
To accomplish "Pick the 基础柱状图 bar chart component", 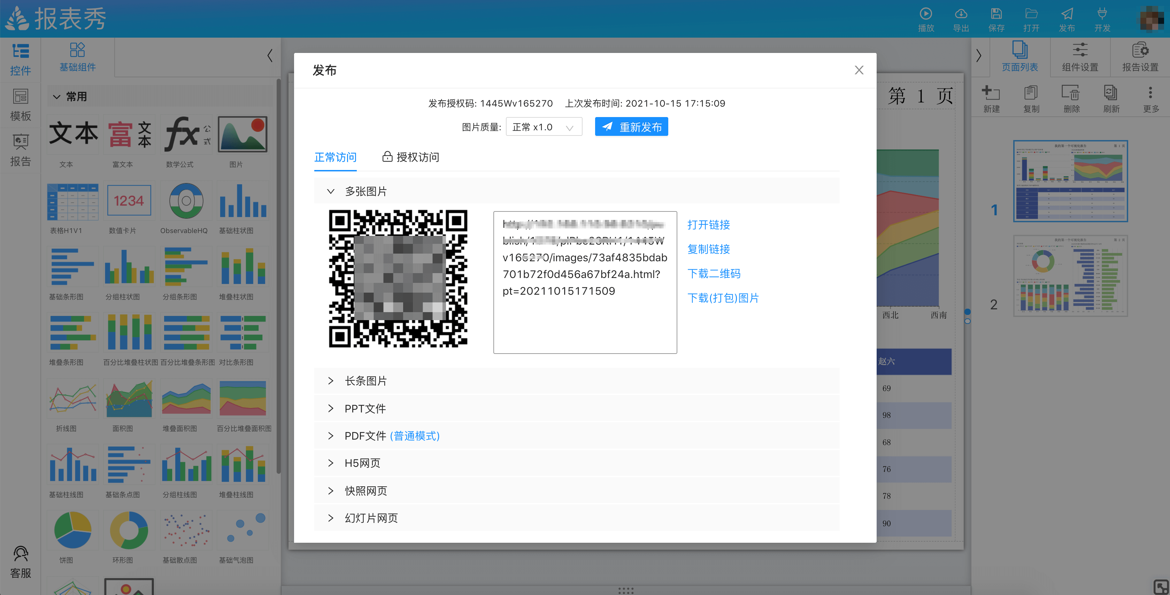I will tap(243, 201).
